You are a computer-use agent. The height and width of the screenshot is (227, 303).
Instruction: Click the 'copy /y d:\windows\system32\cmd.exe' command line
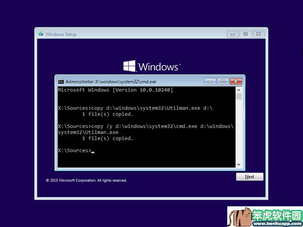pyautogui.click(x=146, y=126)
